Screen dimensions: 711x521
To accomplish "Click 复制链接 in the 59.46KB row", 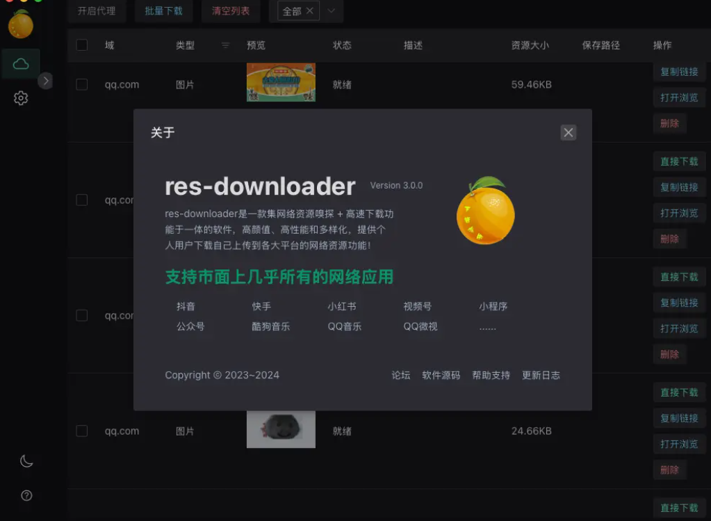I will click(x=679, y=72).
